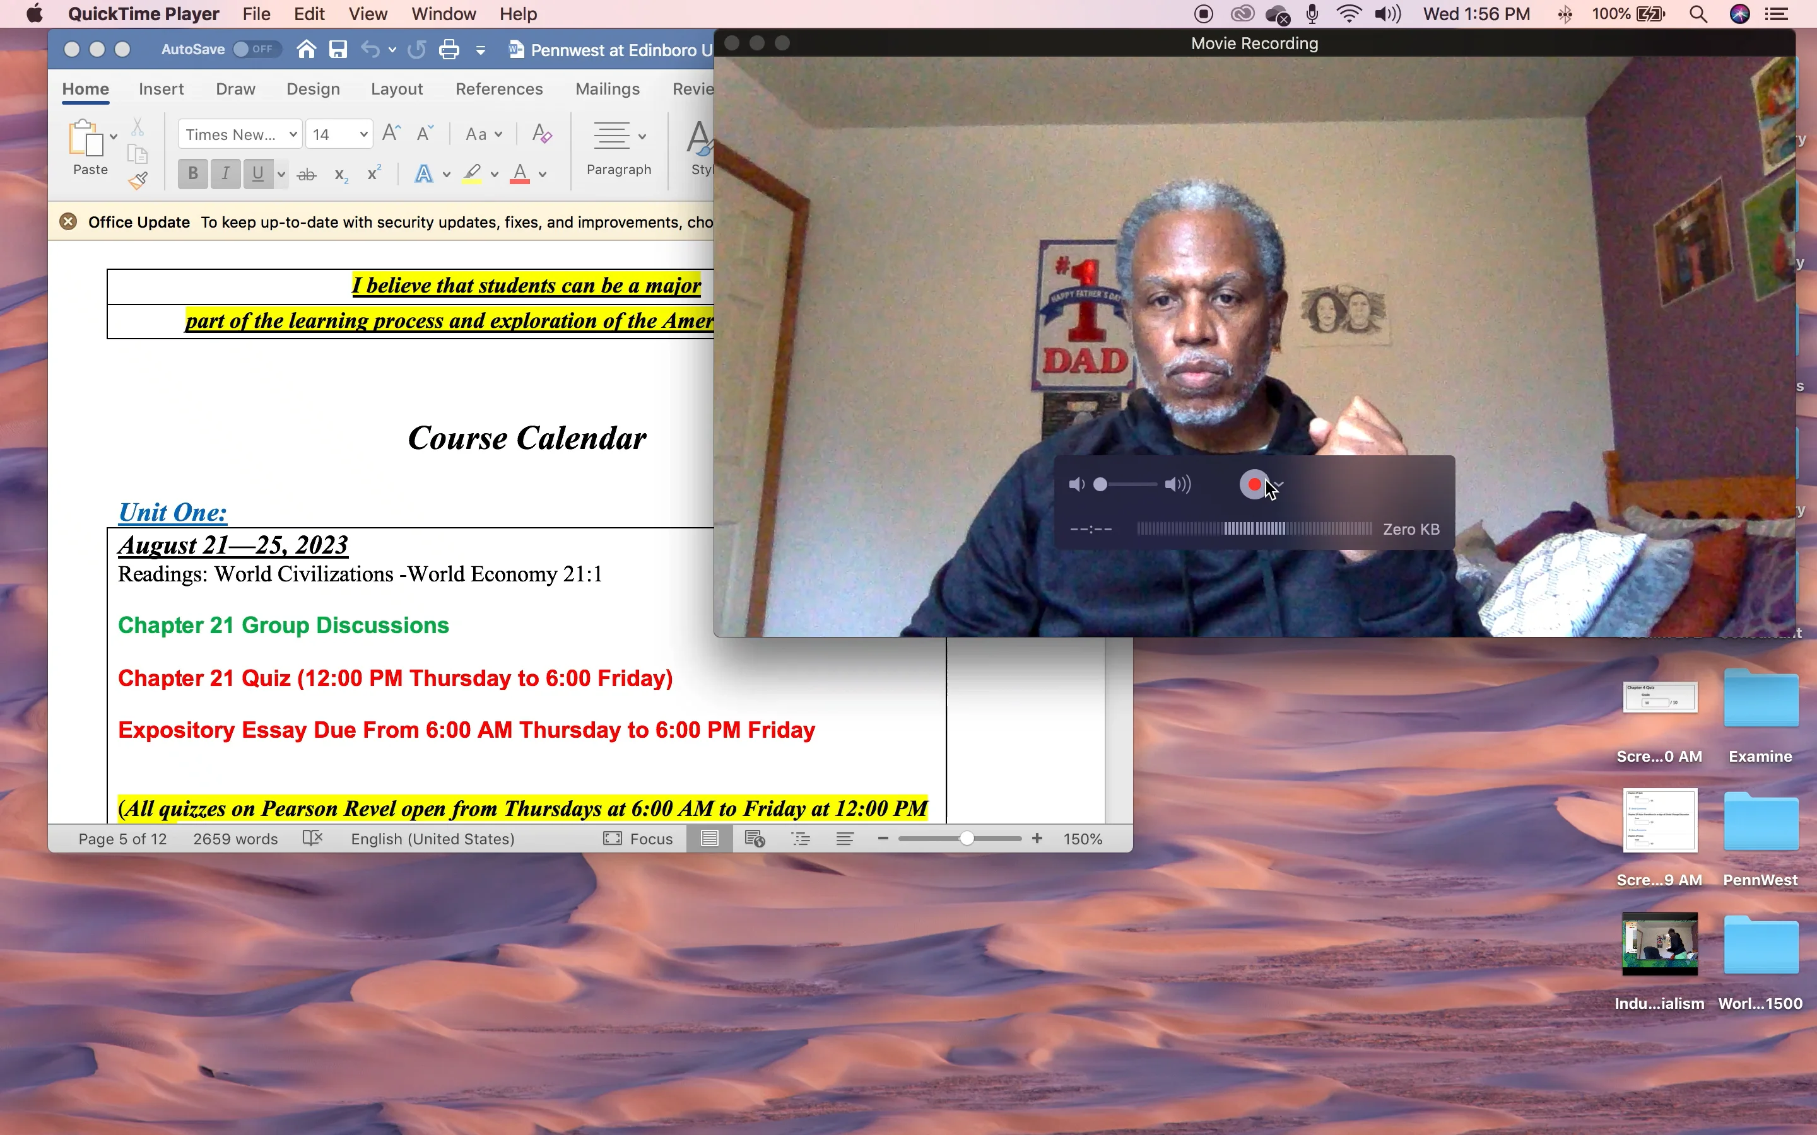Apply red font color
Image resolution: width=1817 pixels, height=1135 pixels.
click(520, 174)
